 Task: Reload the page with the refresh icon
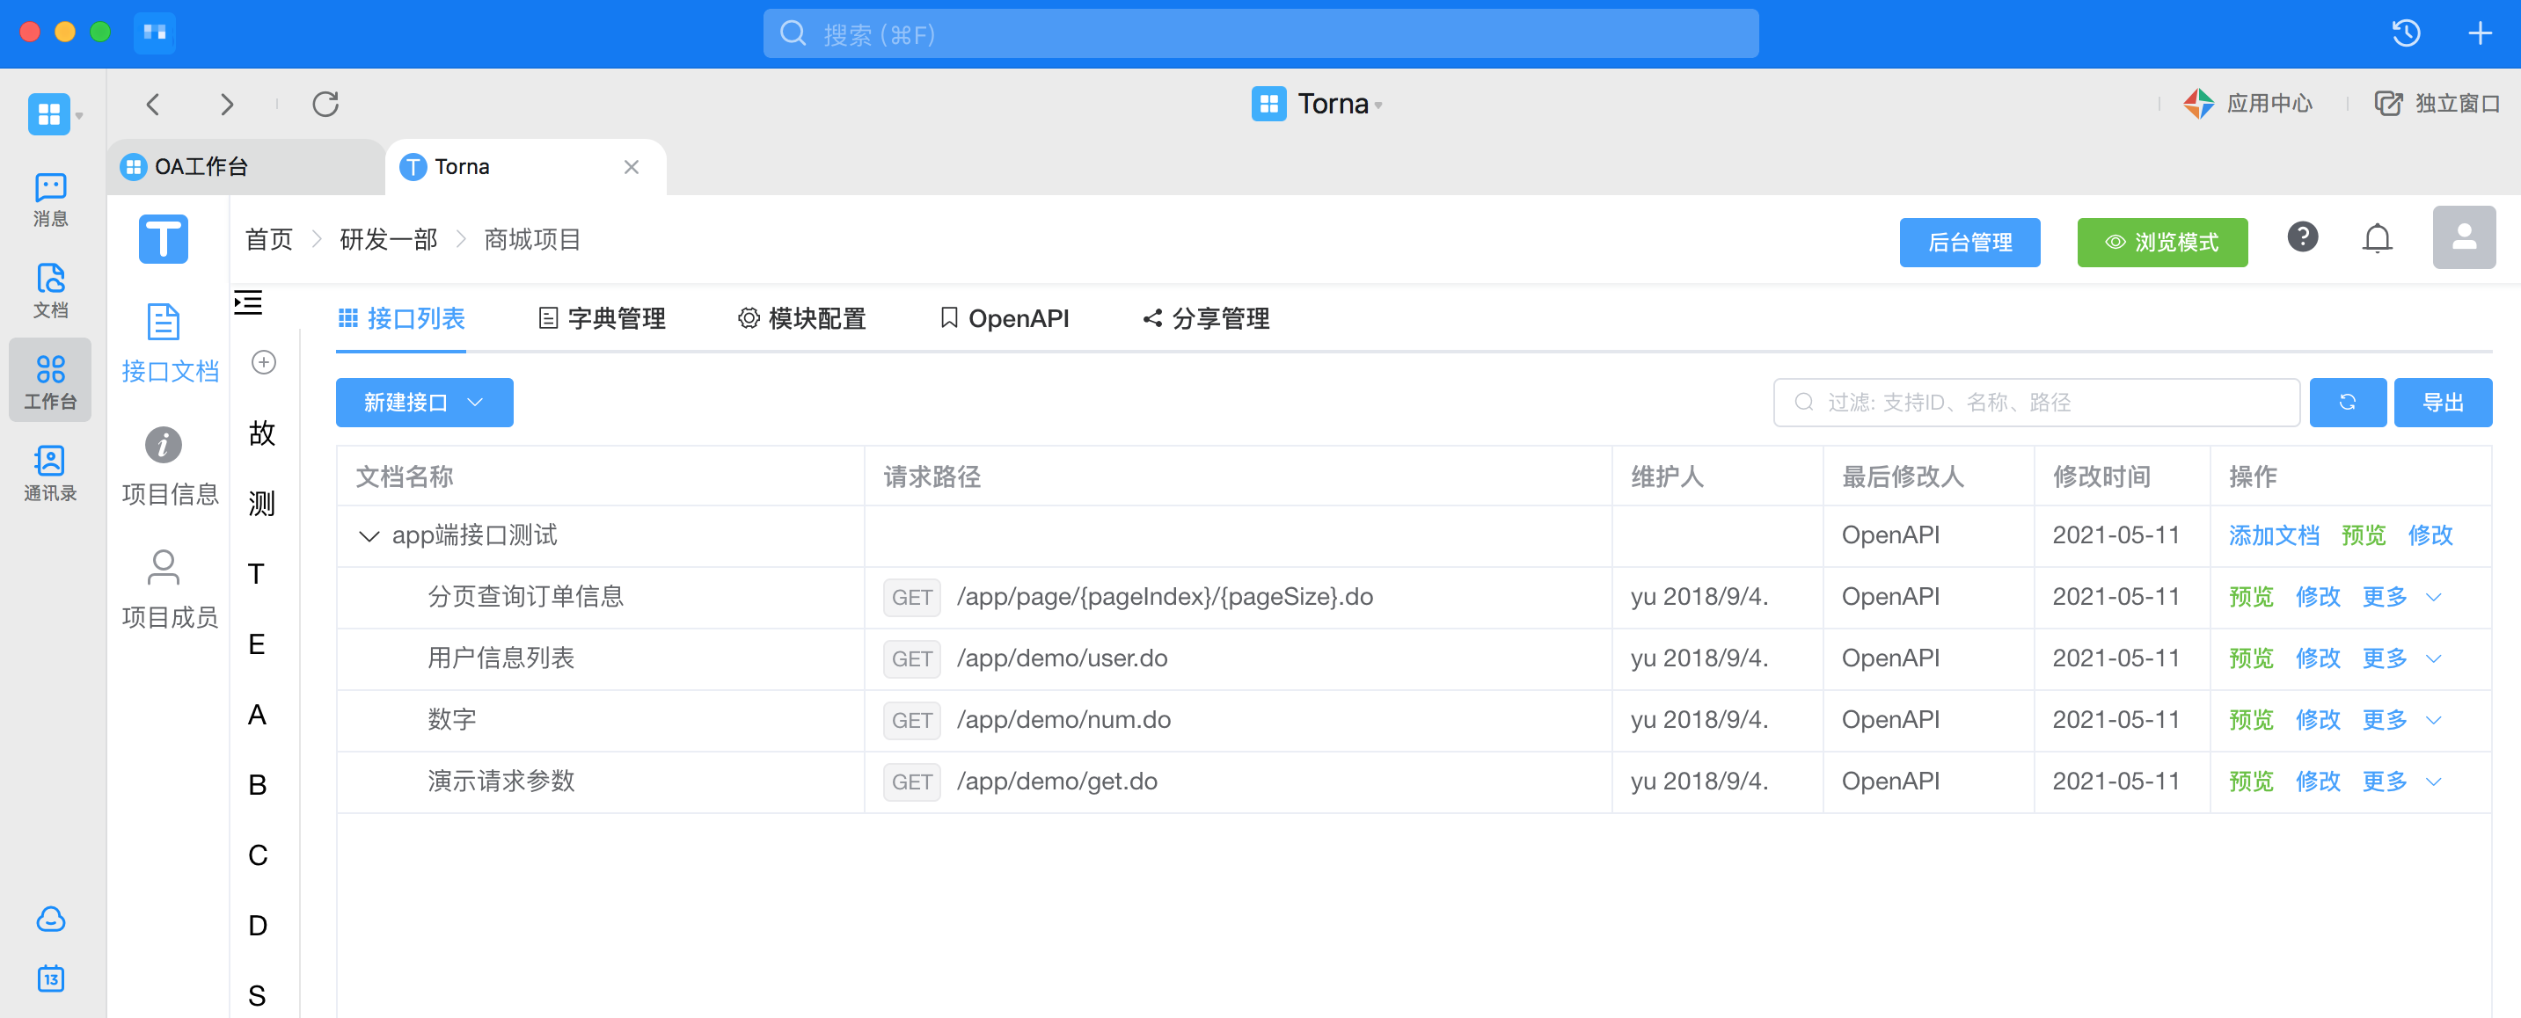pos(325,104)
